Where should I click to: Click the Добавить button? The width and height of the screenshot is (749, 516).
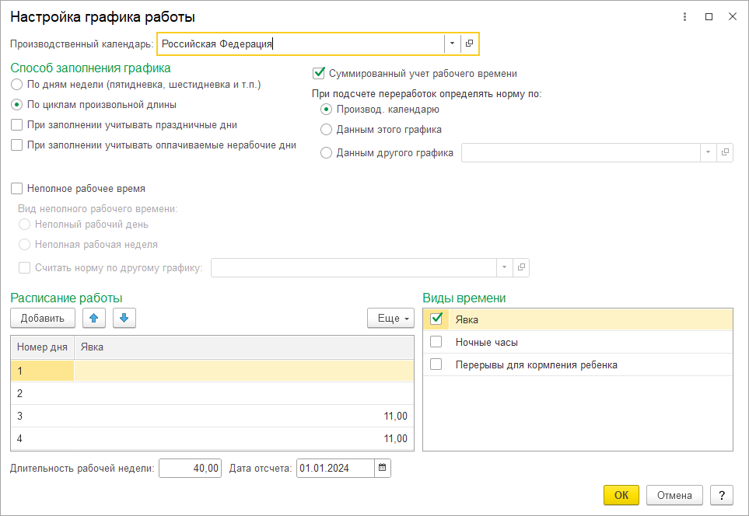(43, 318)
